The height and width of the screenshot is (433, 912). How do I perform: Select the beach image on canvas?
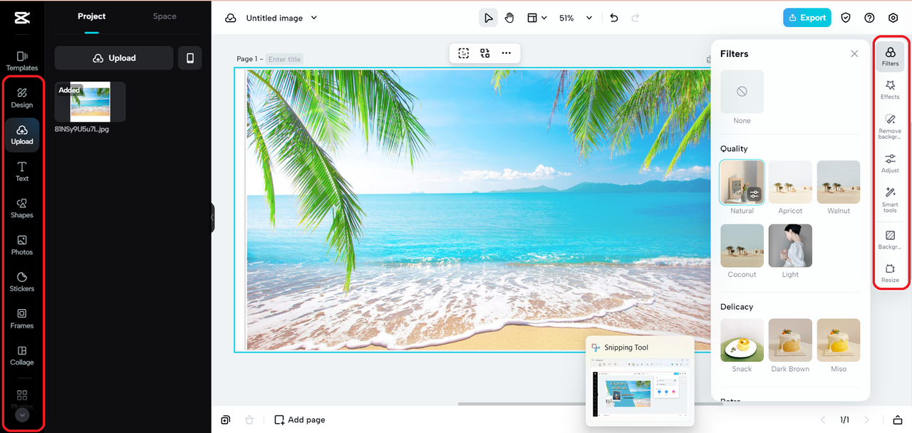click(474, 209)
